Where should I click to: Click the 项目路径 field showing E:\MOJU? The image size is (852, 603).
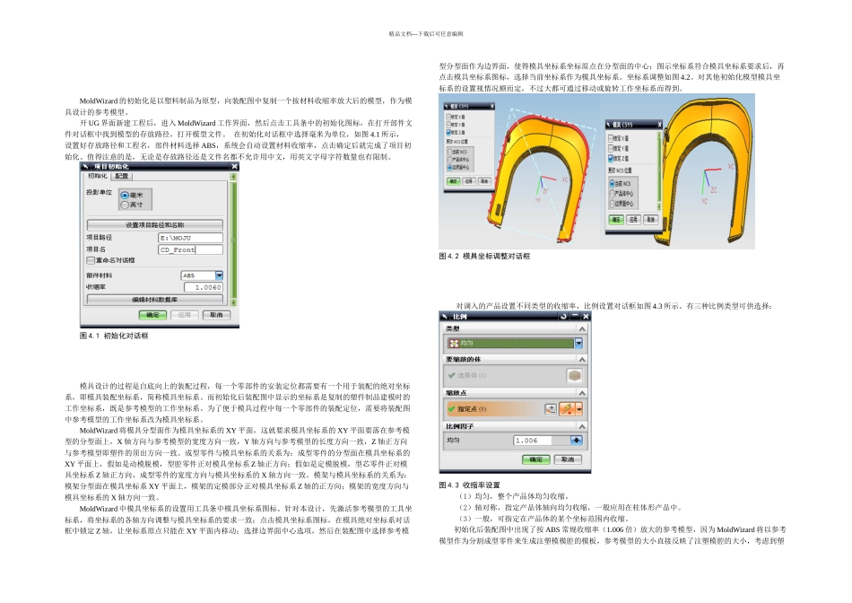190,238
